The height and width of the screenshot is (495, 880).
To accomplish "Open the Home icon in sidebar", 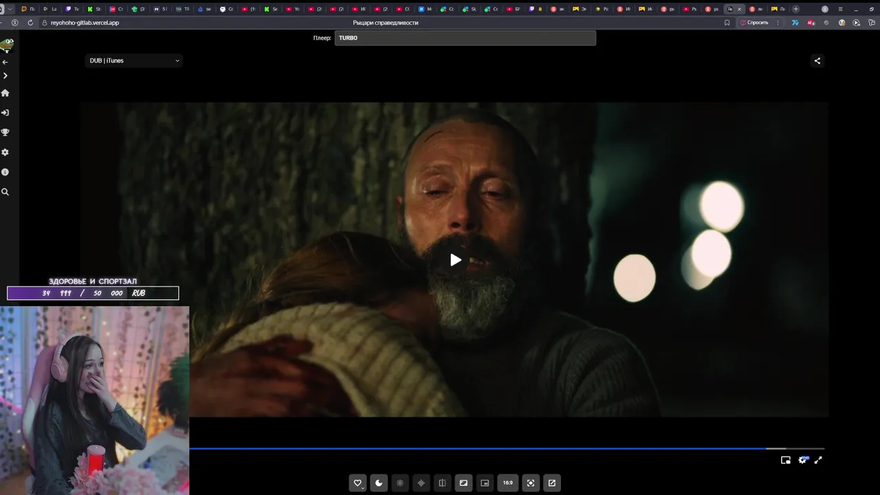I will pyautogui.click(x=5, y=93).
